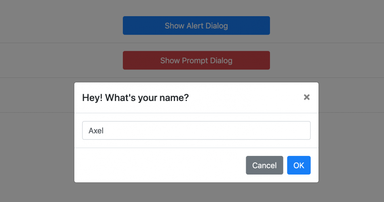Image resolution: width=384 pixels, height=202 pixels.
Task: Click the blue Show Alert Dialog button
Action: point(196,25)
